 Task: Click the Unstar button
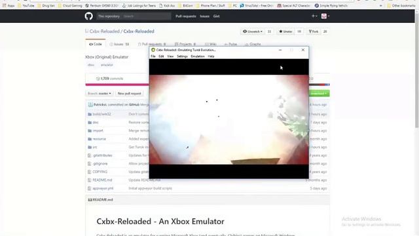285,31
